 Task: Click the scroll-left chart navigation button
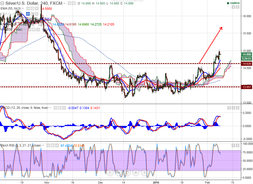[x=110, y=172]
